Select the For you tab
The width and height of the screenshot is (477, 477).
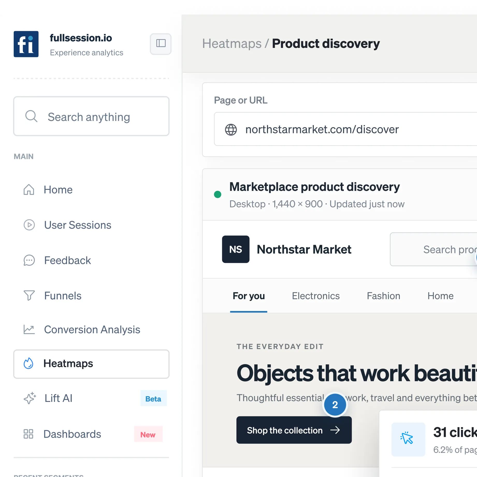249,296
